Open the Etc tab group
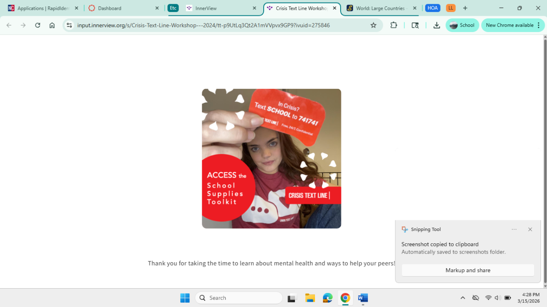 click(x=173, y=8)
